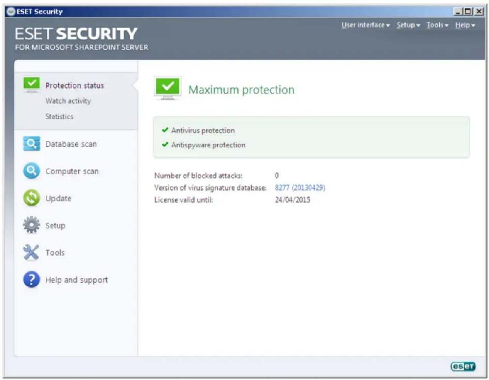Open the Help dropdown in top bar

coord(465,25)
